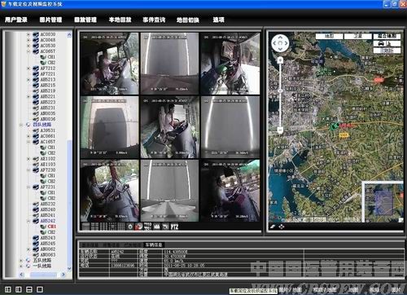Open the 图片管理 menu

click(50, 20)
